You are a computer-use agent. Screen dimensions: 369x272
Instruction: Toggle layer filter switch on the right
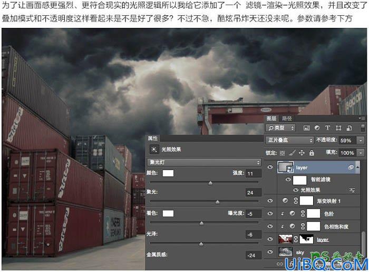tap(363, 128)
